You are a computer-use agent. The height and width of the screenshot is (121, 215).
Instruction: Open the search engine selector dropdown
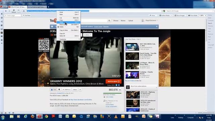164,11
